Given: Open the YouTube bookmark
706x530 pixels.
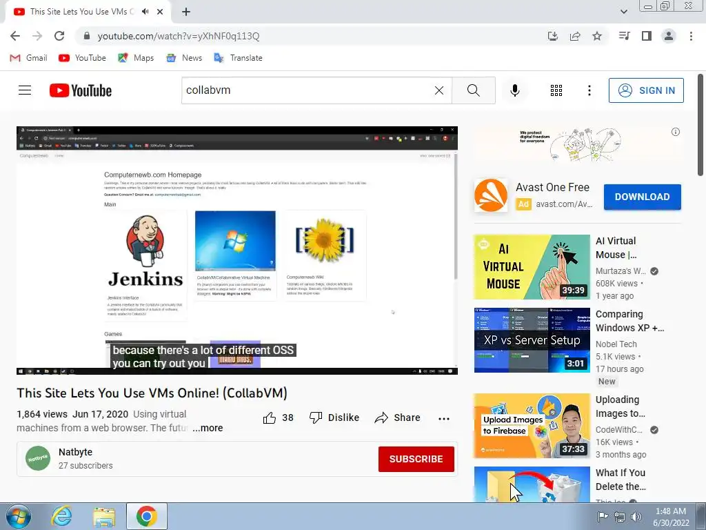Looking at the screenshot, I should tap(83, 58).
